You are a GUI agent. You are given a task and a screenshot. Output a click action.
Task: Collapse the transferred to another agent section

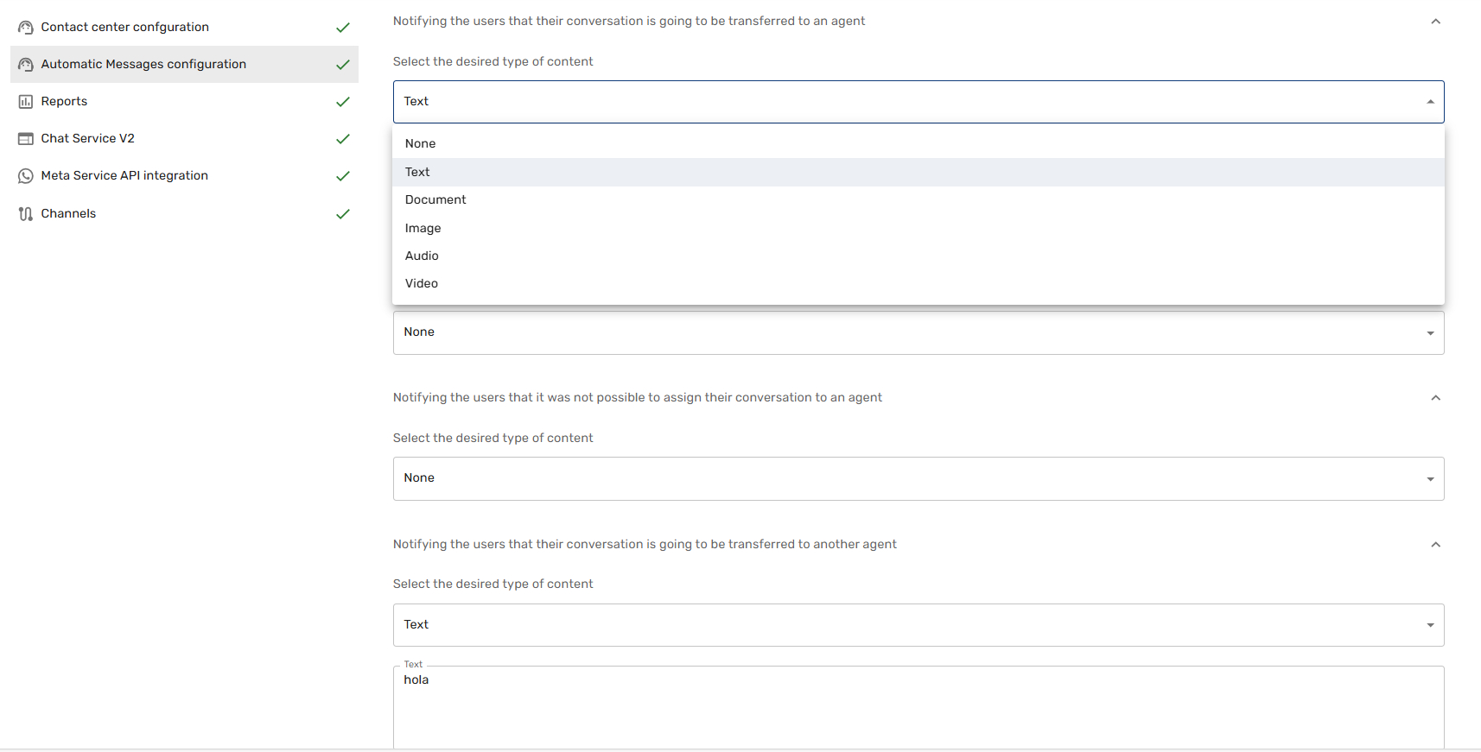point(1435,545)
